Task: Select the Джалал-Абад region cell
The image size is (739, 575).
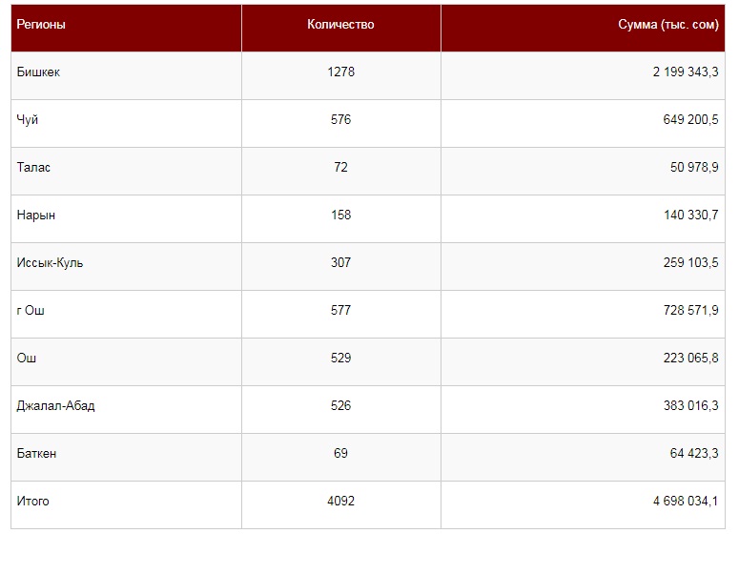Action: tap(56, 405)
